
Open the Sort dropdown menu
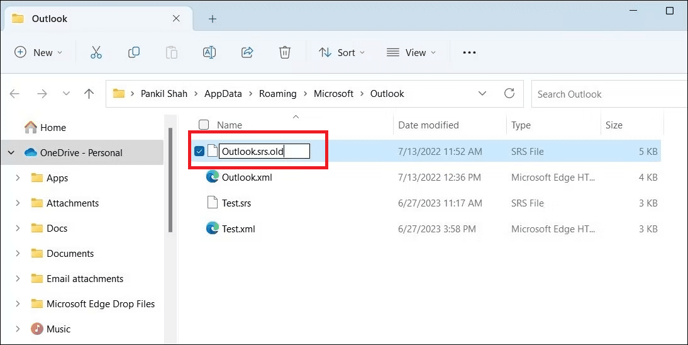[342, 52]
